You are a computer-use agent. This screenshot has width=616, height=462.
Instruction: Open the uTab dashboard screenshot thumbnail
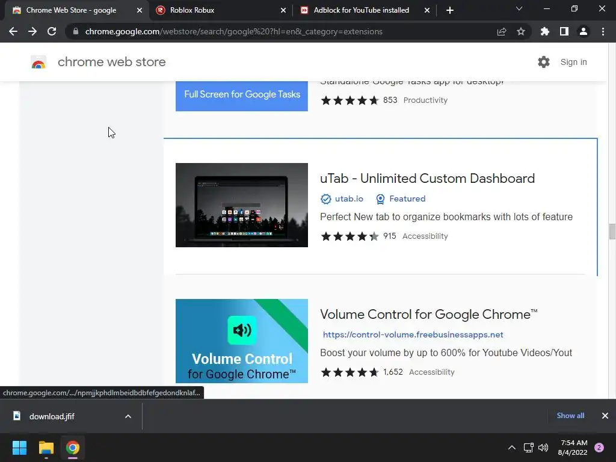click(242, 205)
